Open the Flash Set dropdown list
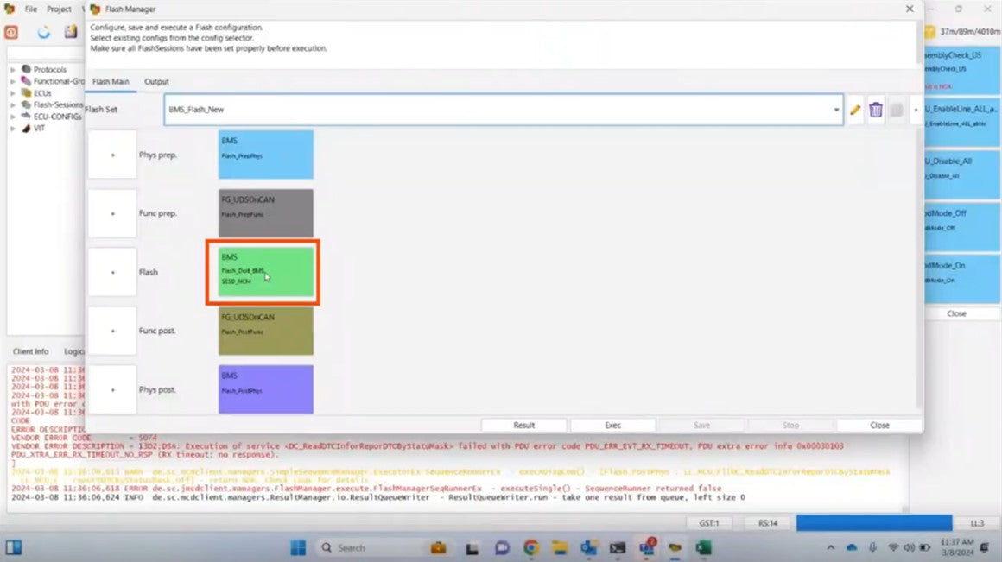The image size is (1002, 562). point(836,110)
